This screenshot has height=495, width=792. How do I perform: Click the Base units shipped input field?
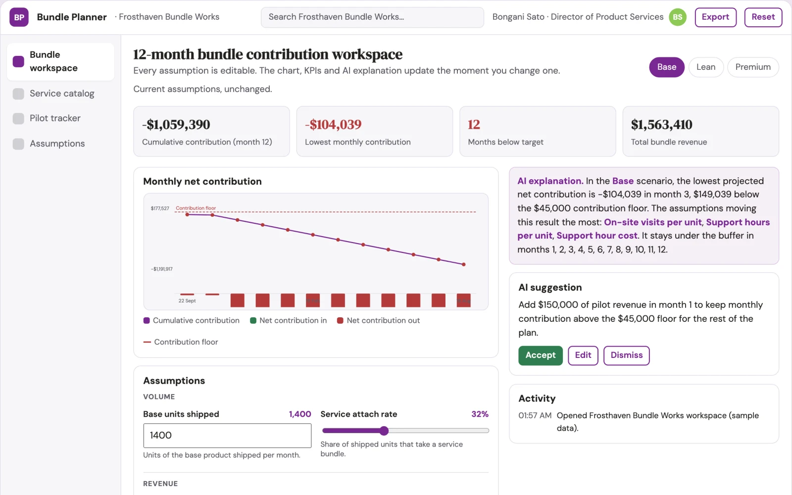pyautogui.click(x=227, y=436)
